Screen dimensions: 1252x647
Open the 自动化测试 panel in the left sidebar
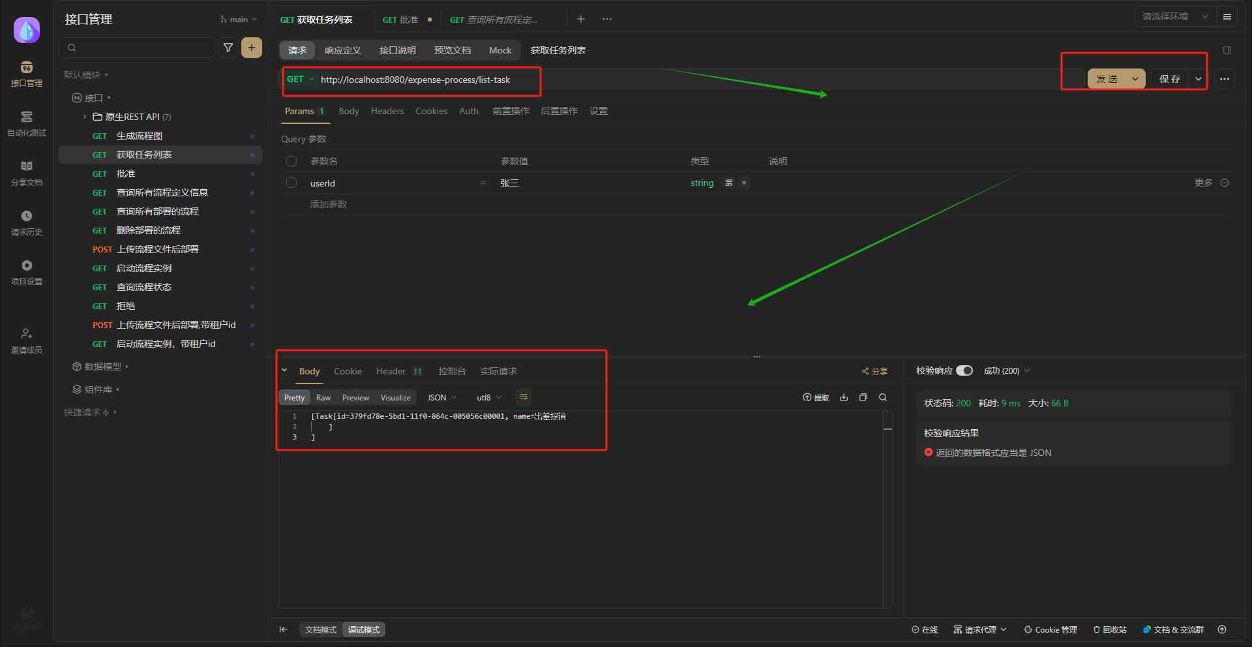tap(26, 124)
